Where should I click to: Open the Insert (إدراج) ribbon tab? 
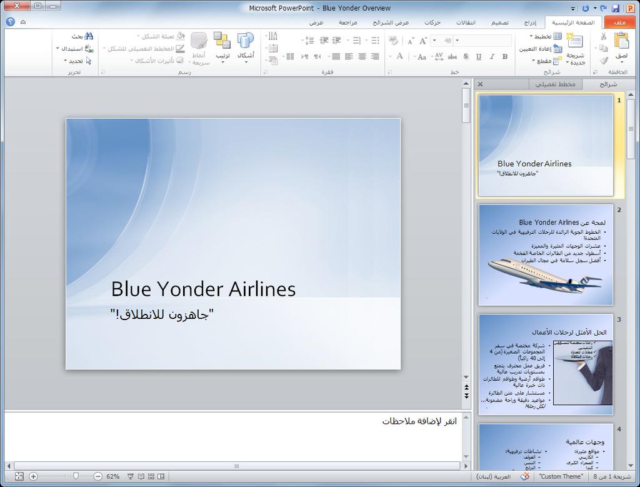[x=530, y=23]
